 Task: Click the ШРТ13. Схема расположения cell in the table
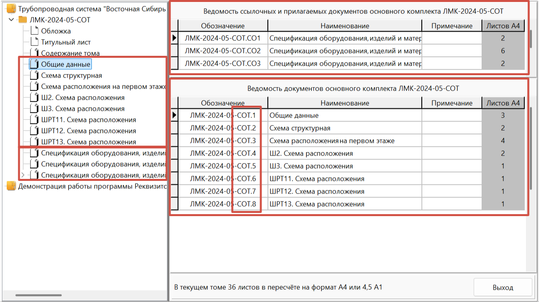tap(345, 204)
